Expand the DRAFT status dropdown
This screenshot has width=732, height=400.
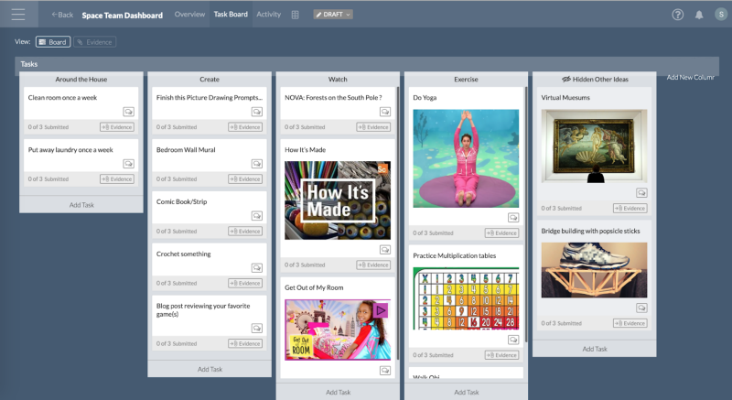pos(333,15)
